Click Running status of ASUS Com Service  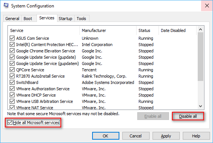(x=146, y=38)
